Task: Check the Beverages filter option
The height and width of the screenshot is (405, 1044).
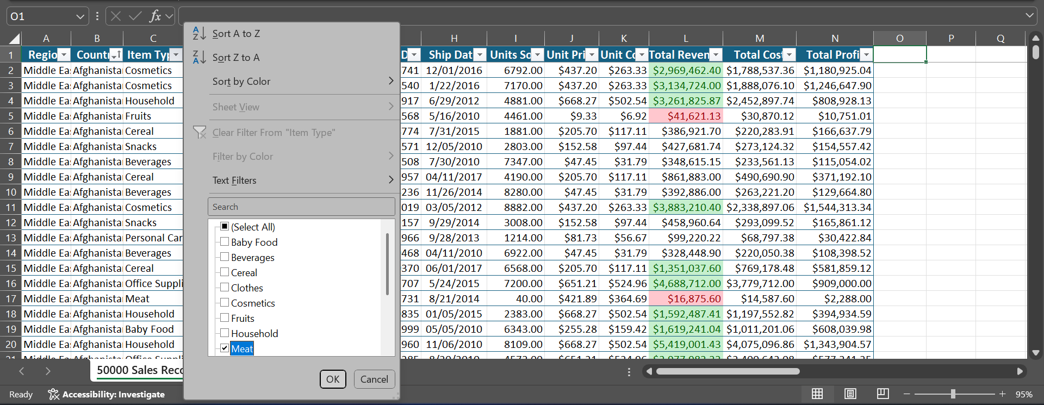Action: coord(225,257)
